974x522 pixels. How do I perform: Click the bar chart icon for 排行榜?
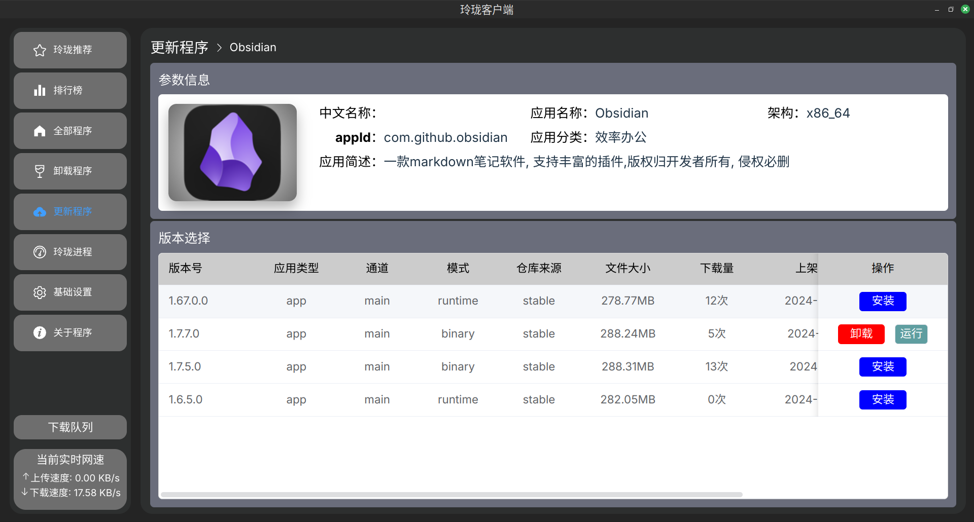point(40,90)
